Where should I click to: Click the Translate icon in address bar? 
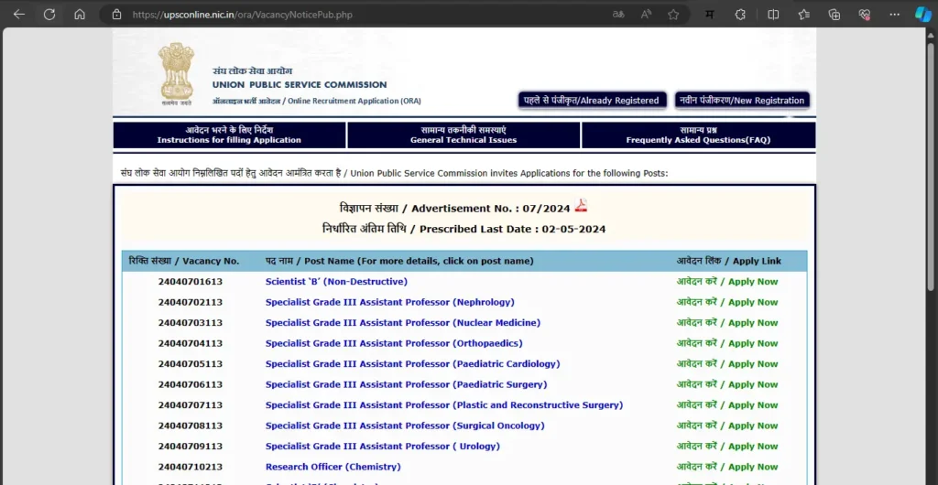619,15
